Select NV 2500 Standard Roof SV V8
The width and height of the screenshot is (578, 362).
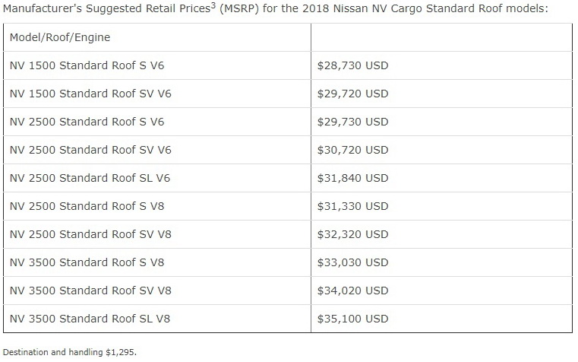[90, 234]
